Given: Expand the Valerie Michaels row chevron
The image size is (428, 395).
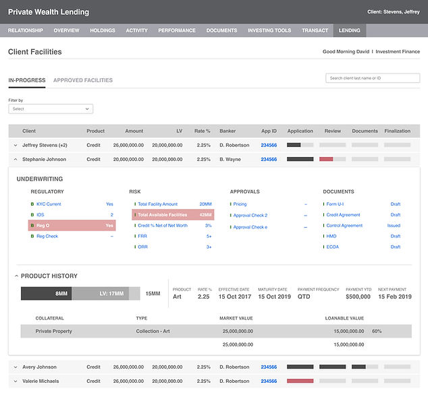Looking at the screenshot, I should (x=16, y=382).
